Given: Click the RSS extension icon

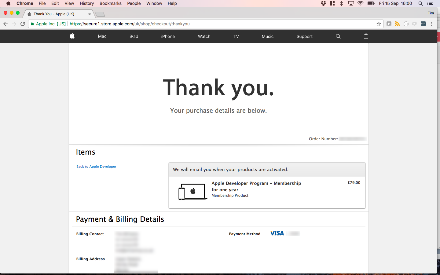Looking at the screenshot, I should pyautogui.click(x=397, y=24).
